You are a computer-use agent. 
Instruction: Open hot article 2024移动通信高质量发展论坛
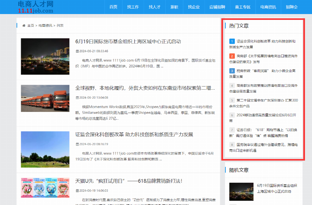point(262,118)
